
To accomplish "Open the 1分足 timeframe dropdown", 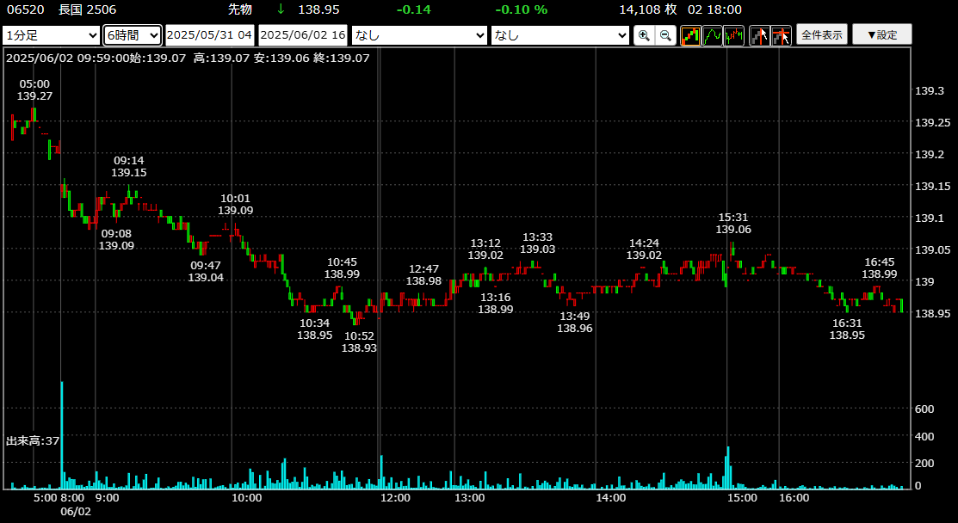I will (x=52, y=35).
